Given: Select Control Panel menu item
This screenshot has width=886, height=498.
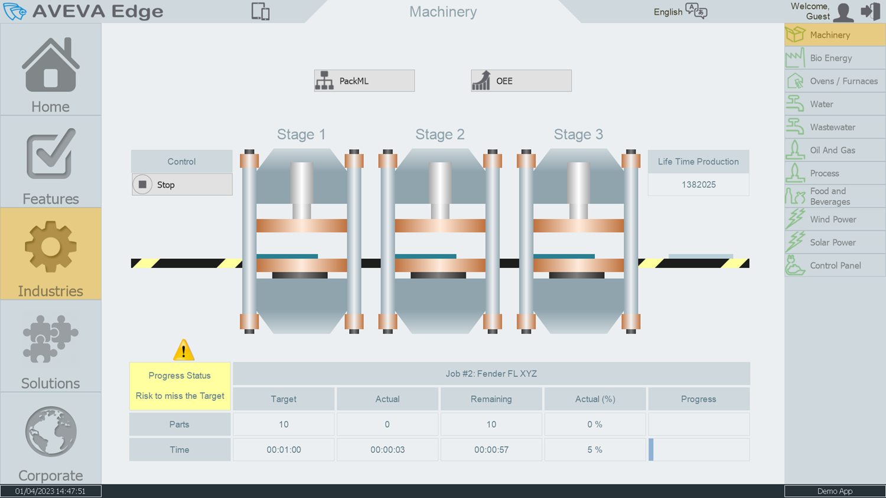Looking at the screenshot, I should tap(835, 265).
